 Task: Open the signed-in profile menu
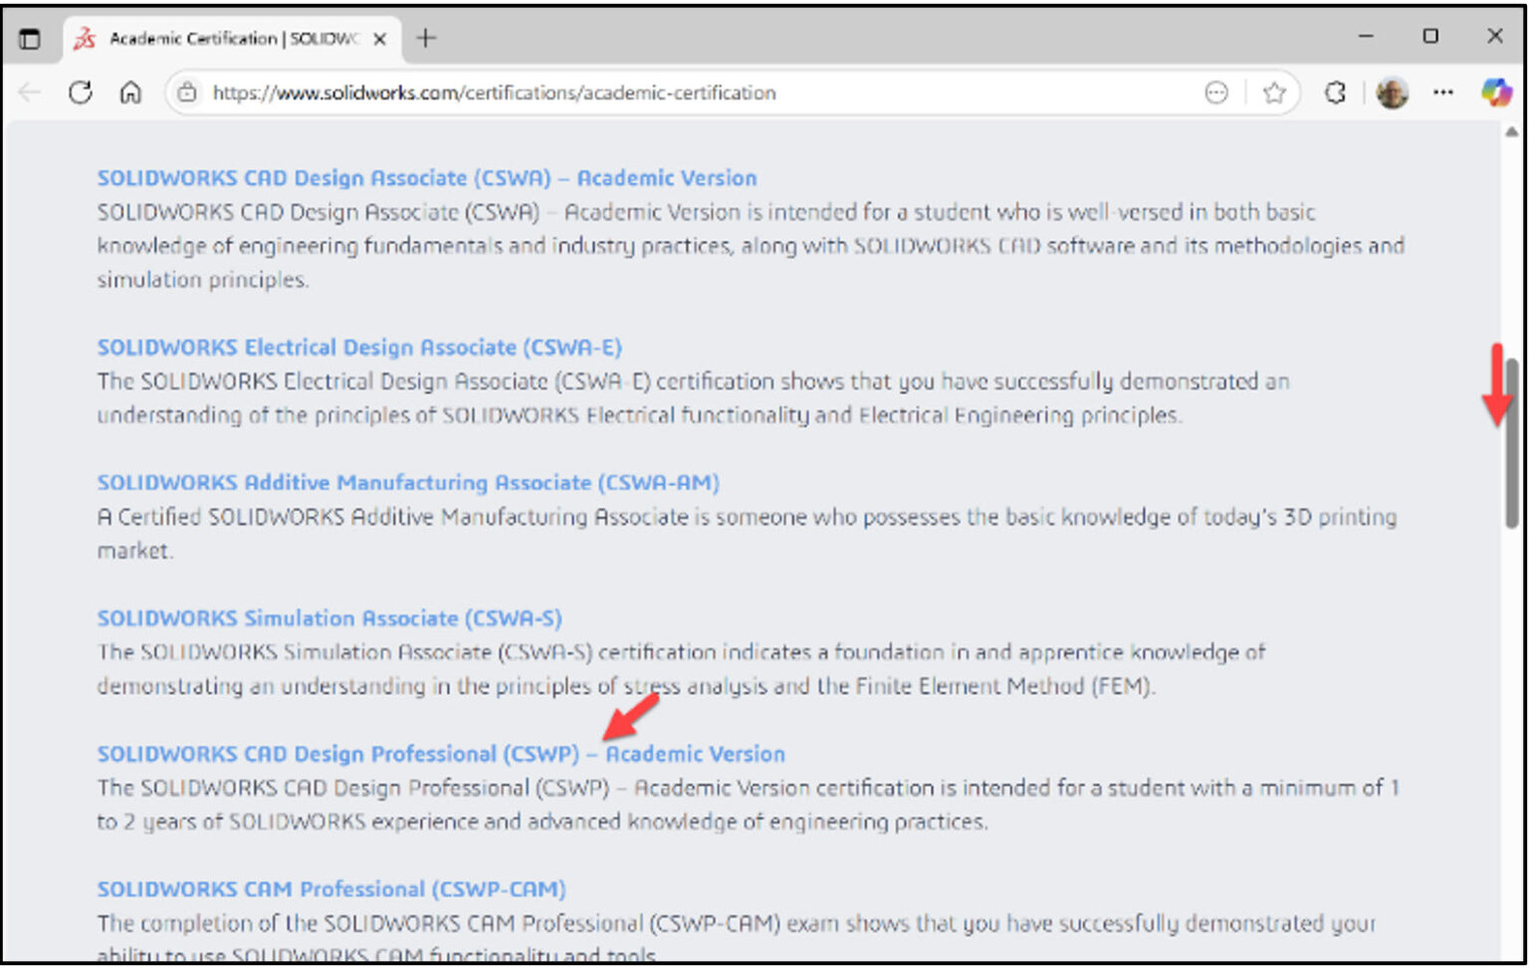click(x=1392, y=93)
